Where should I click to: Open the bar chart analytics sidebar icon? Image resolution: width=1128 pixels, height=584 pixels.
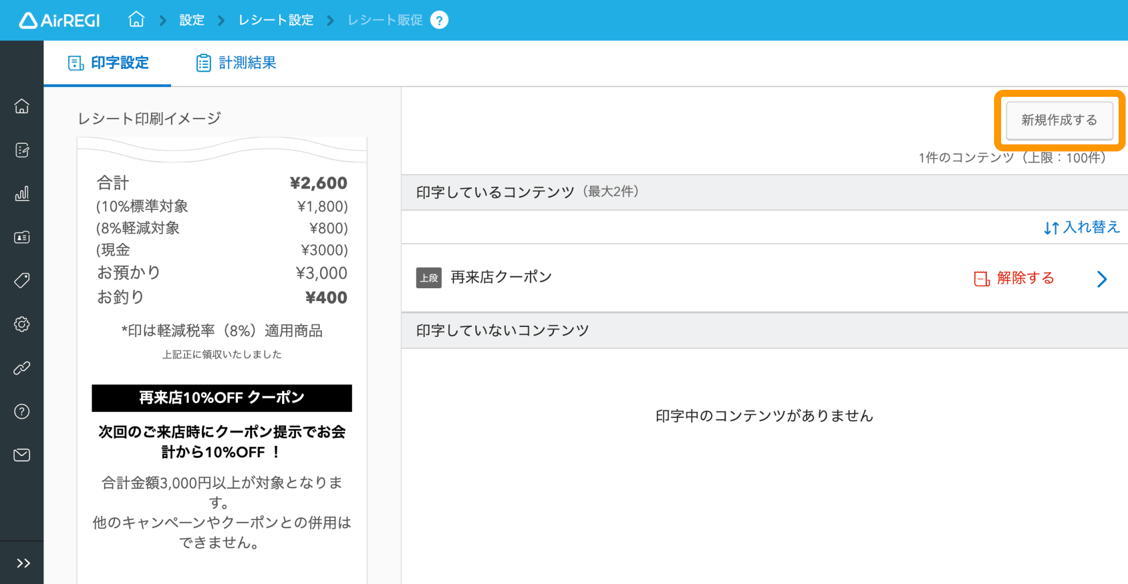click(x=22, y=194)
